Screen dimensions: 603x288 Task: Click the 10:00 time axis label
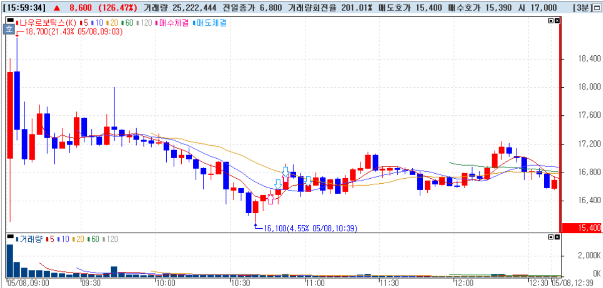pos(165,283)
